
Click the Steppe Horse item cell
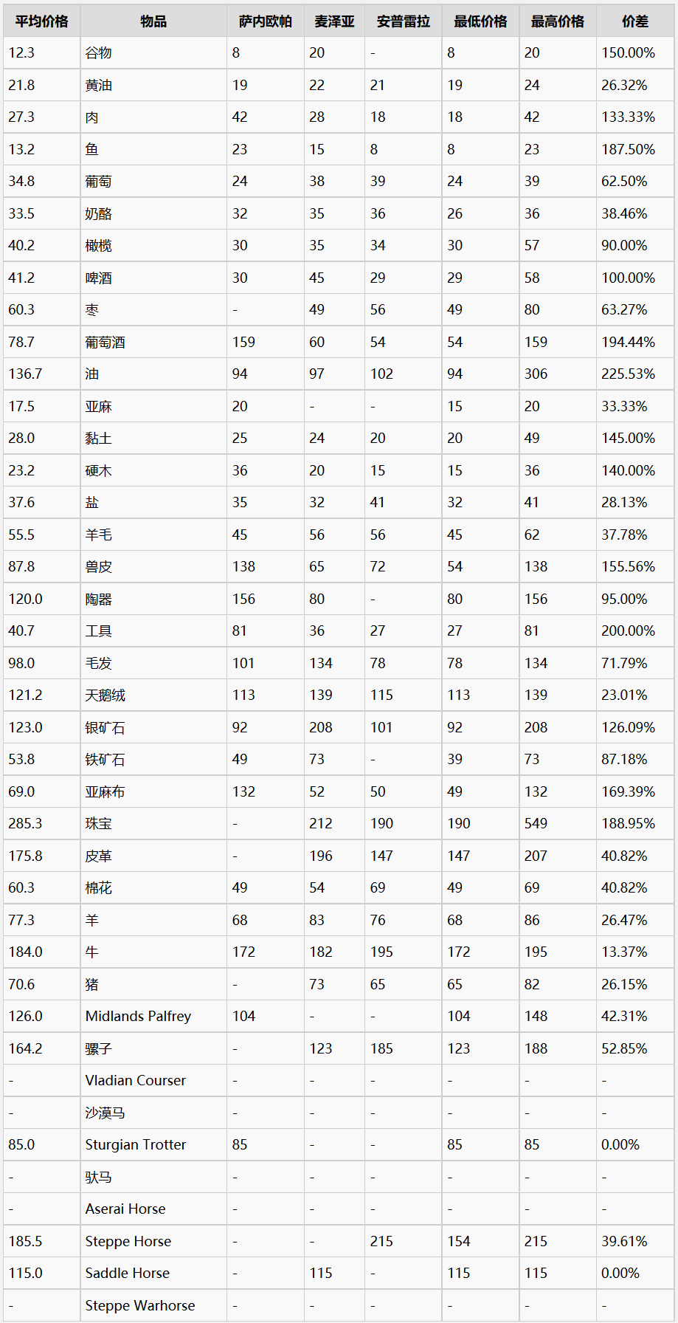click(x=153, y=1242)
